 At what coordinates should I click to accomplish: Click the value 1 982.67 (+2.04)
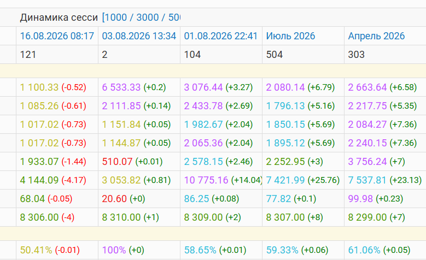click(218, 125)
